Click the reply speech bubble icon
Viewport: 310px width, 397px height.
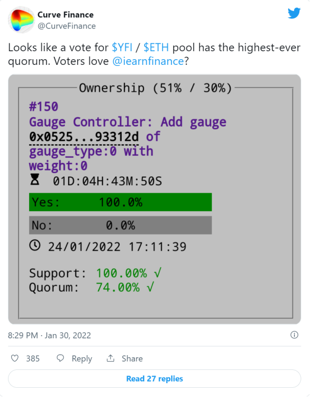[60, 358]
